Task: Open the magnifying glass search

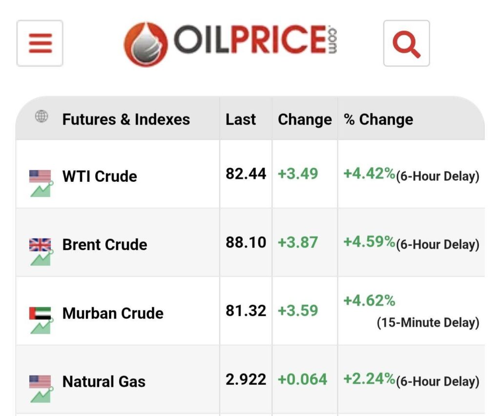Action: click(x=406, y=43)
